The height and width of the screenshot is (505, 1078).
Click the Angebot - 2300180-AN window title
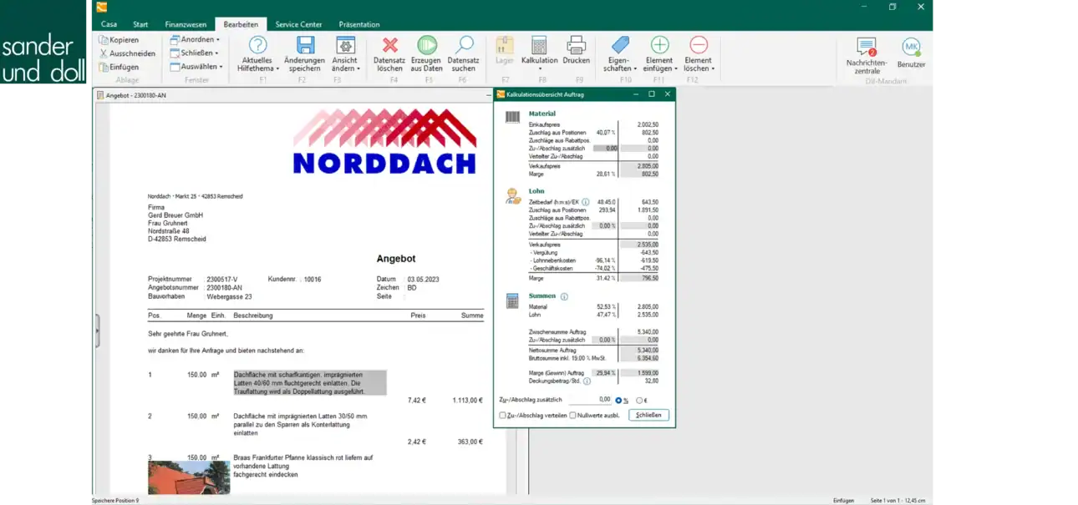(x=136, y=95)
